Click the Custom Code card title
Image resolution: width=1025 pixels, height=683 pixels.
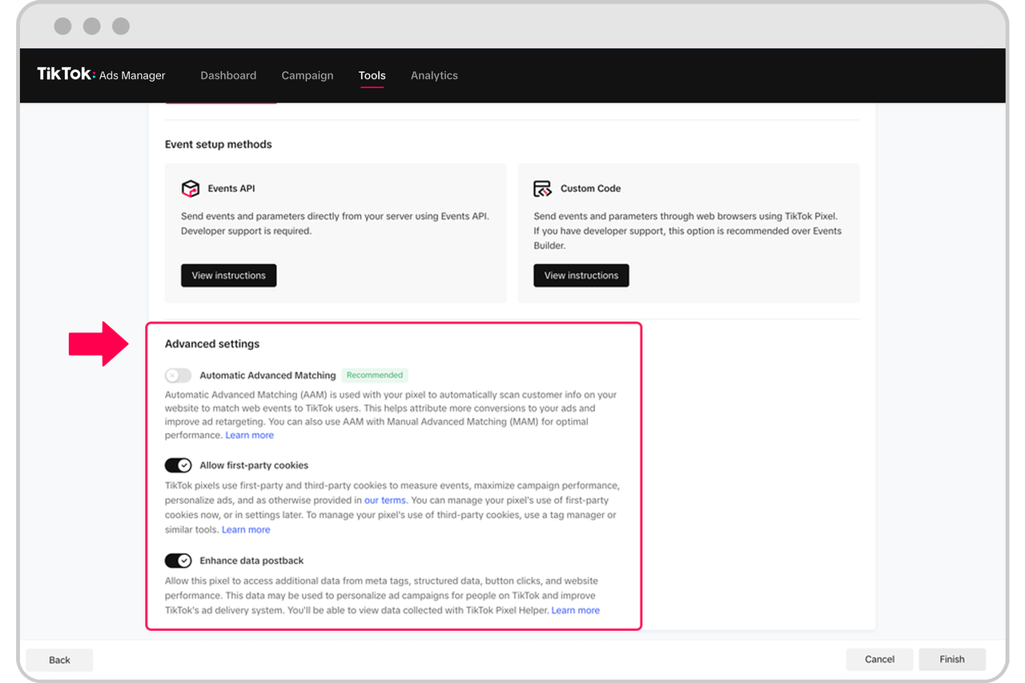[x=591, y=189]
